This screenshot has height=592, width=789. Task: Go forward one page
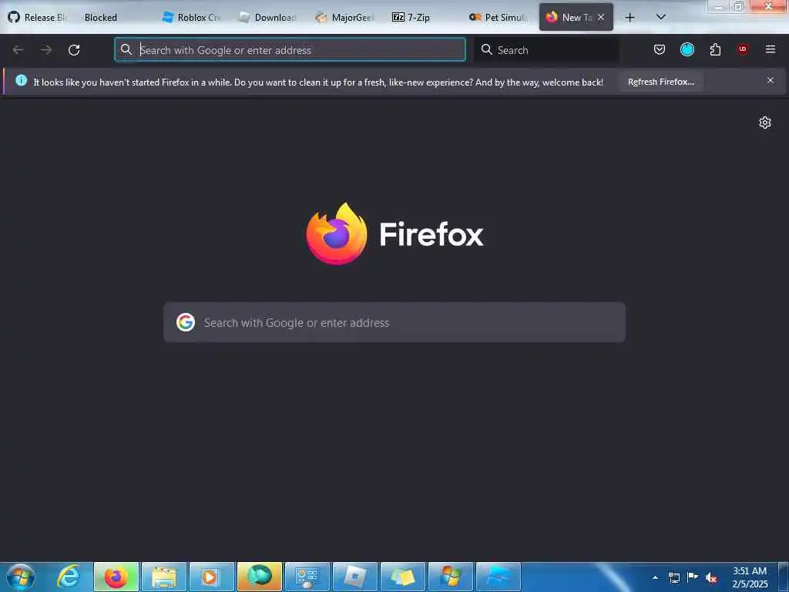point(46,50)
